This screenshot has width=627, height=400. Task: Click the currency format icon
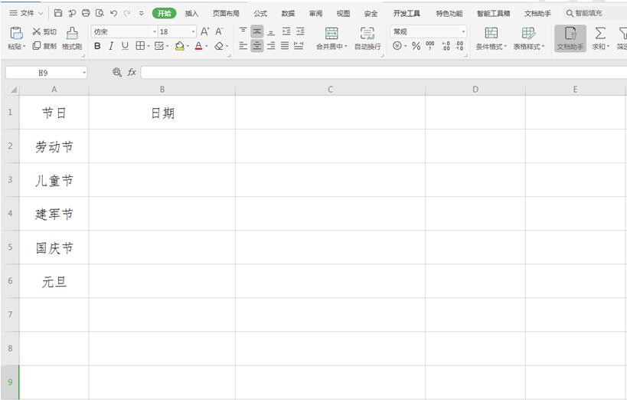pyautogui.click(x=397, y=46)
